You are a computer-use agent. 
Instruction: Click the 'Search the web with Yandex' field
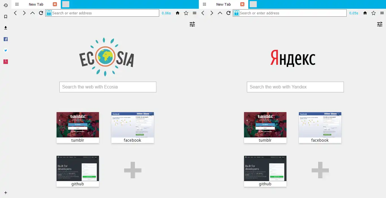point(295,87)
